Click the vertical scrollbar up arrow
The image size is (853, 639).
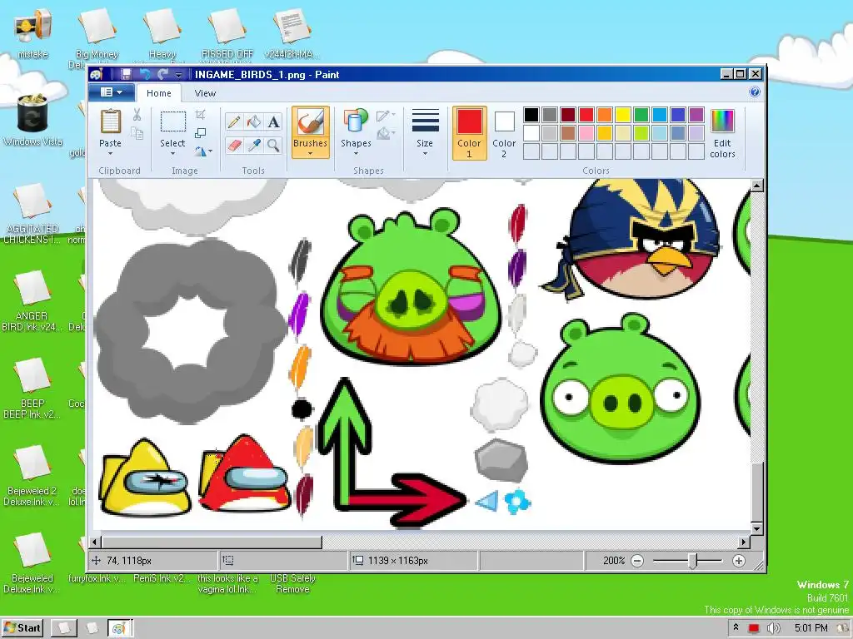(756, 186)
